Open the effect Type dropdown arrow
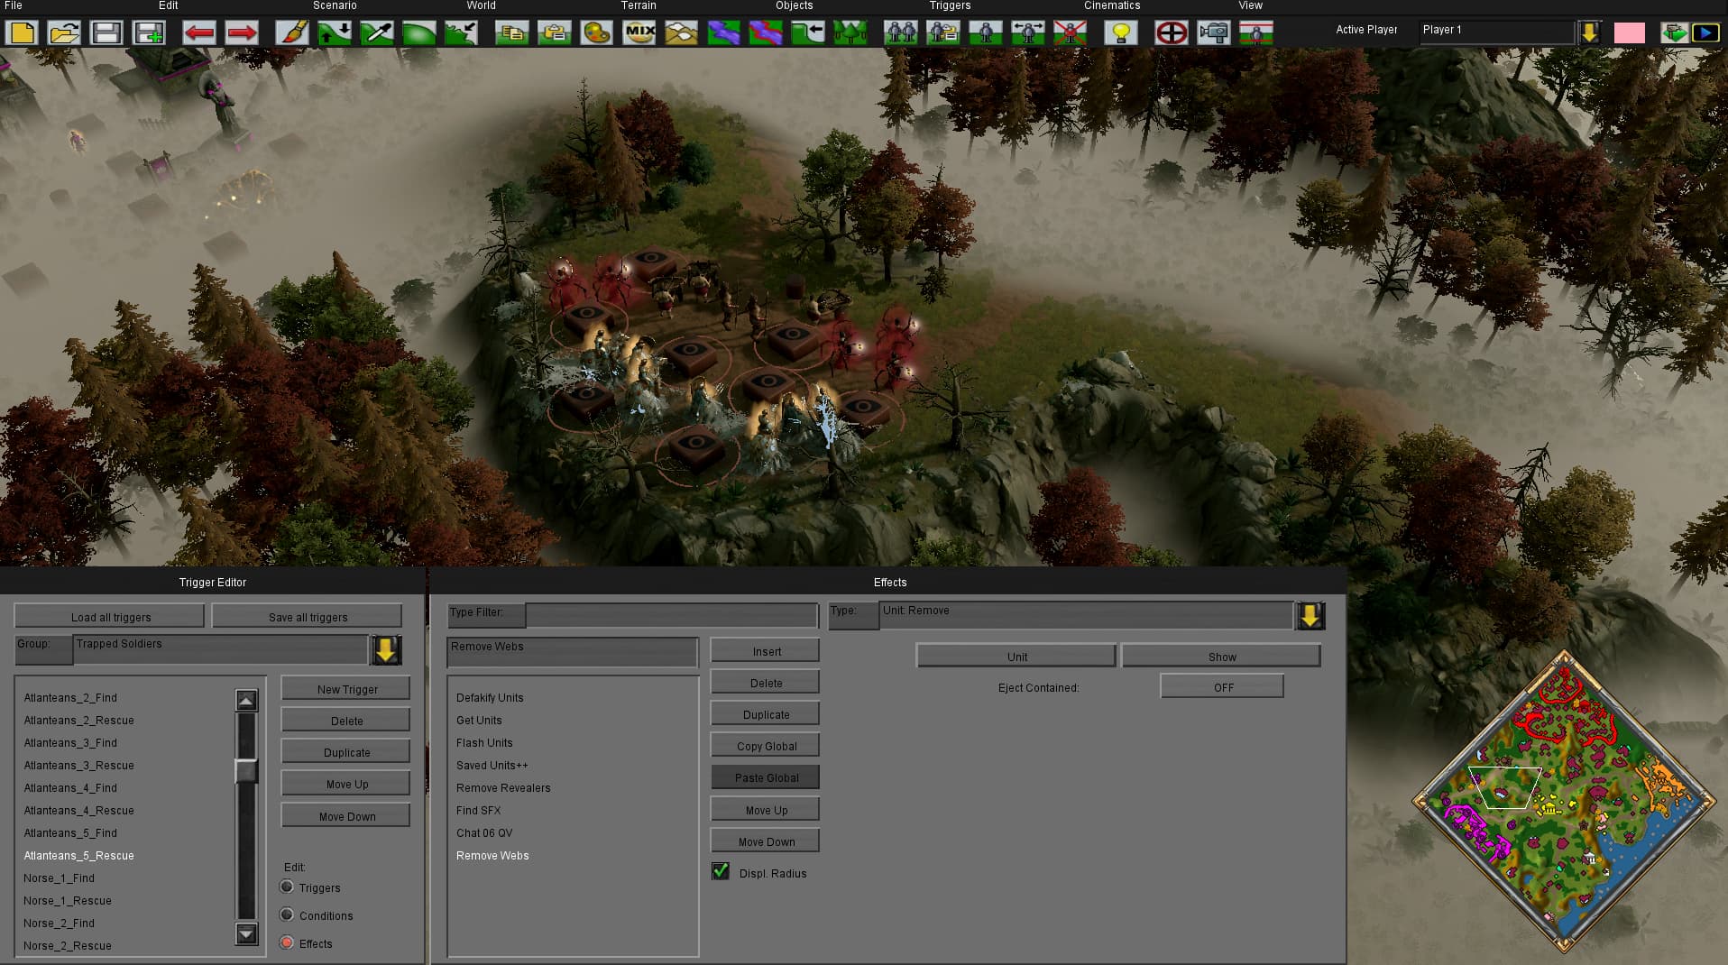The height and width of the screenshot is (965, 1728). 1310,616
